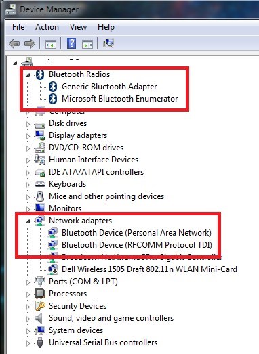
Task: Click the Device Manager title bar icon
Action: pos(11,9)
